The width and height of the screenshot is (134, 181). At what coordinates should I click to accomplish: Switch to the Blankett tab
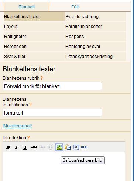click(x=27, y=7)
